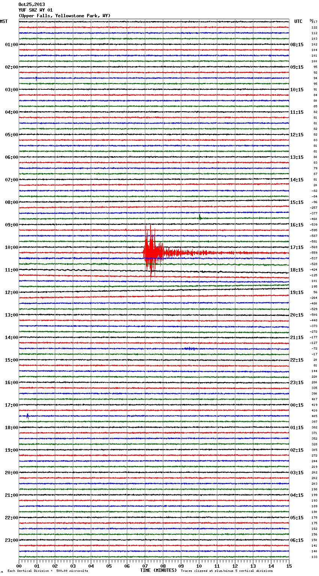Viewport: 319px width, 576px height.
Task: Click the 06:15 UTC time label
Action: [297, 540]
